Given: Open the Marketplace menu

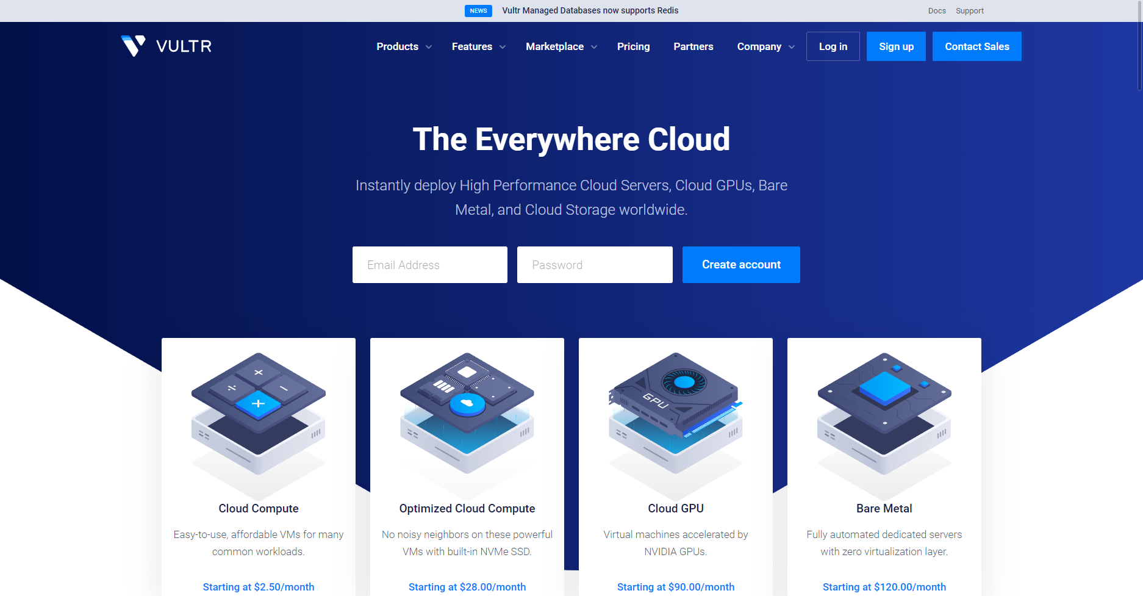Looking at the screenshot, I should coord(555,46).
